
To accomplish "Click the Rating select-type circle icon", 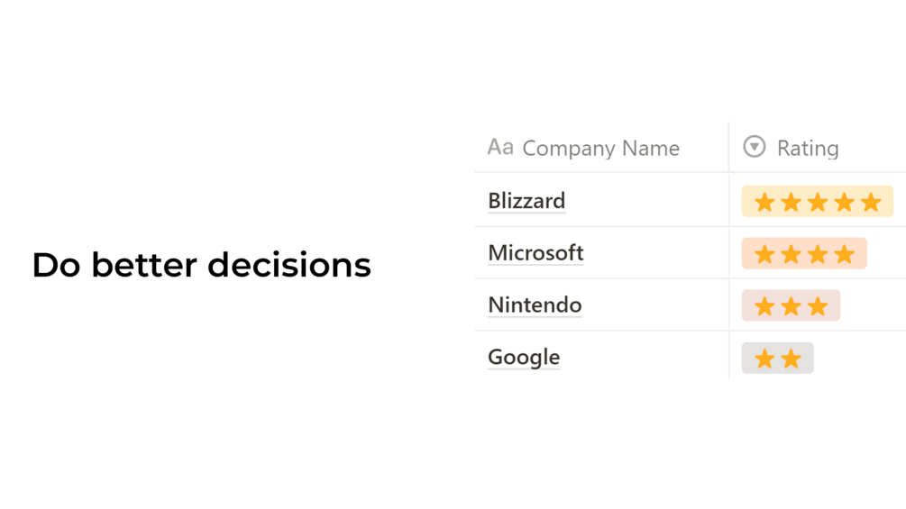I will coord(754,147).
